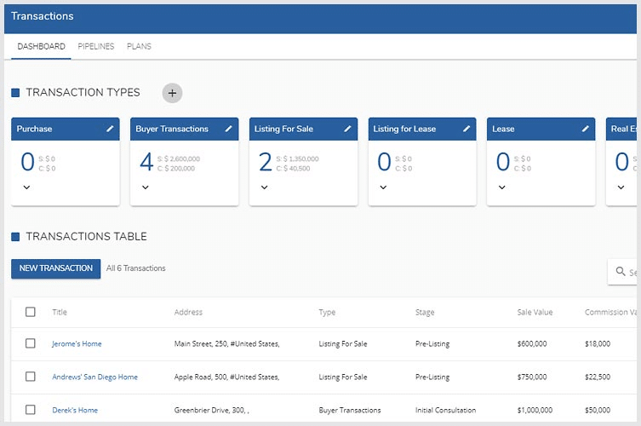This screenshot has height=426, width=641.
Task: Expand the Purchase card chevron
Action: click(x=26, y=187)
